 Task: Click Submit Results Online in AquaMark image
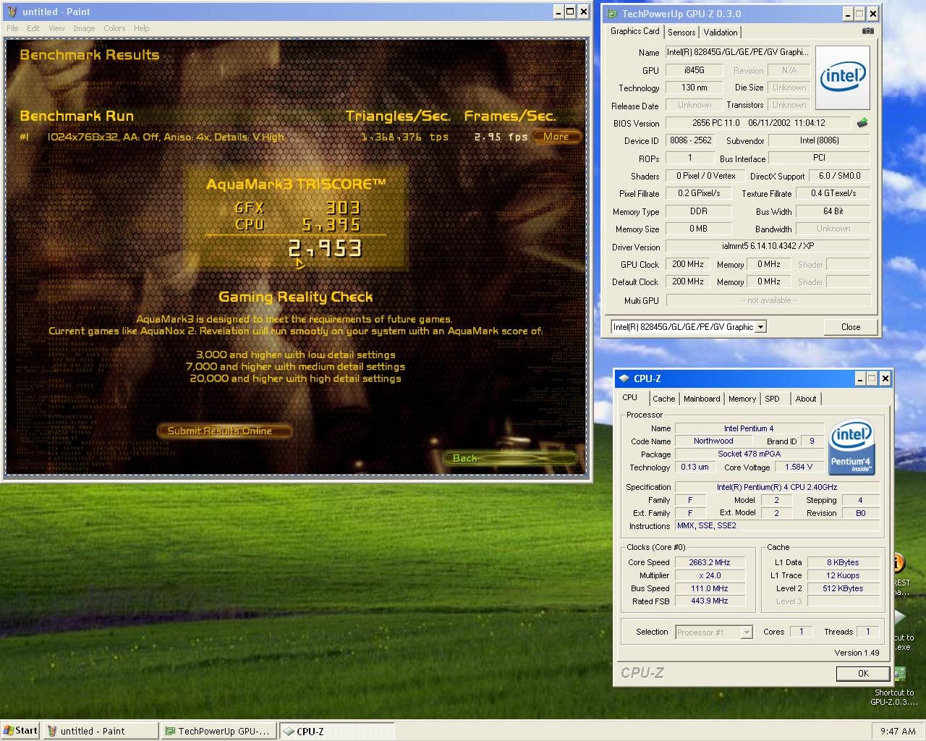[x=224, y=431]
